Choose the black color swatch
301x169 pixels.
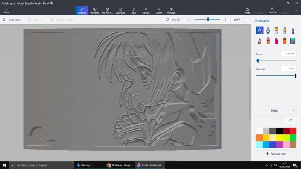pos(280,131)
